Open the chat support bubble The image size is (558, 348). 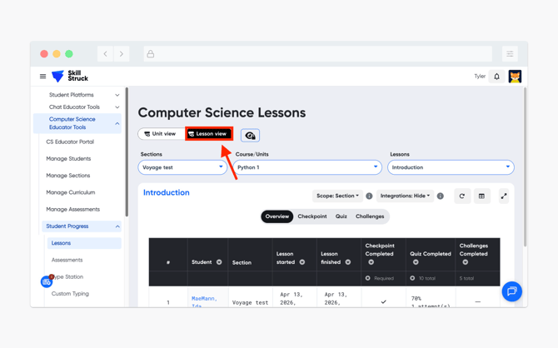coord(511,291)
